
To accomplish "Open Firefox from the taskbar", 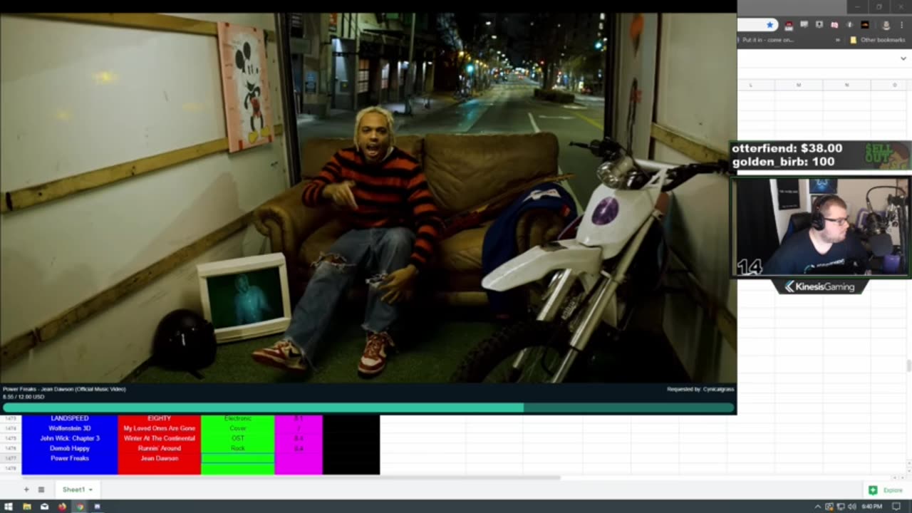I will 62,507.
